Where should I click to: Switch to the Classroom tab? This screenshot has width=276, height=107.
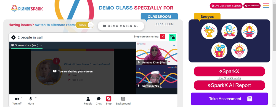click(x=159, y=17)
